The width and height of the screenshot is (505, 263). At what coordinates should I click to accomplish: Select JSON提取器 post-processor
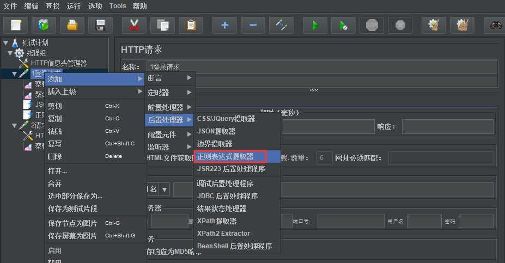[x=238, y=131]
